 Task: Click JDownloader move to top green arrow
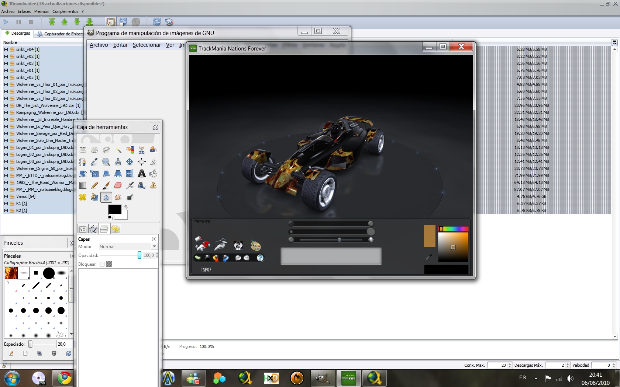click(52, 22)
